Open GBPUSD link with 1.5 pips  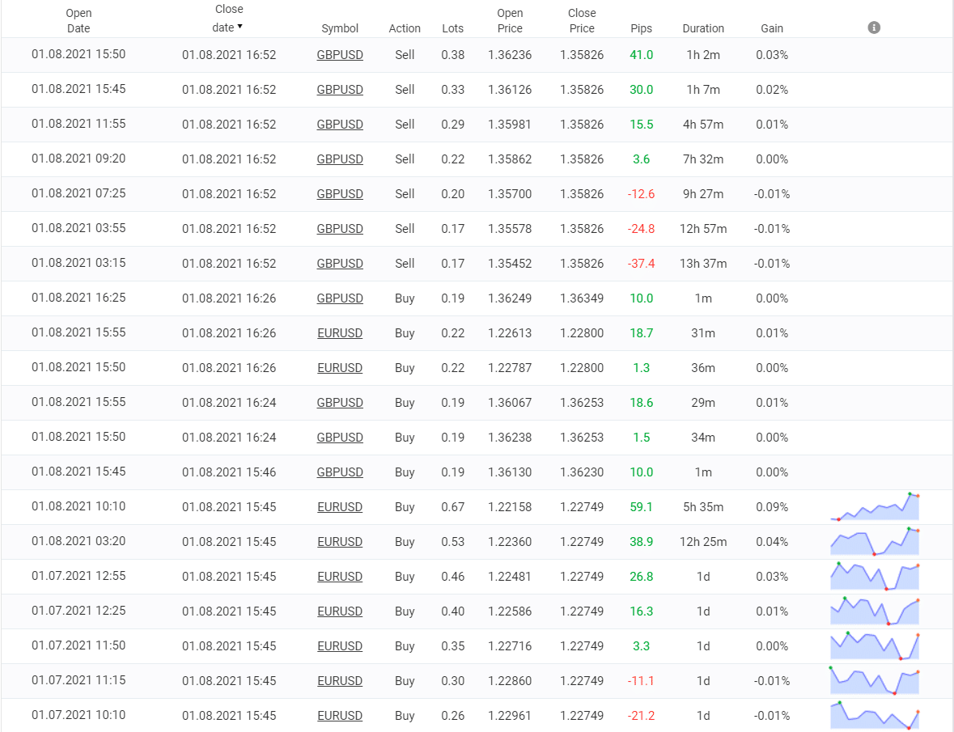tap(340, 437)
